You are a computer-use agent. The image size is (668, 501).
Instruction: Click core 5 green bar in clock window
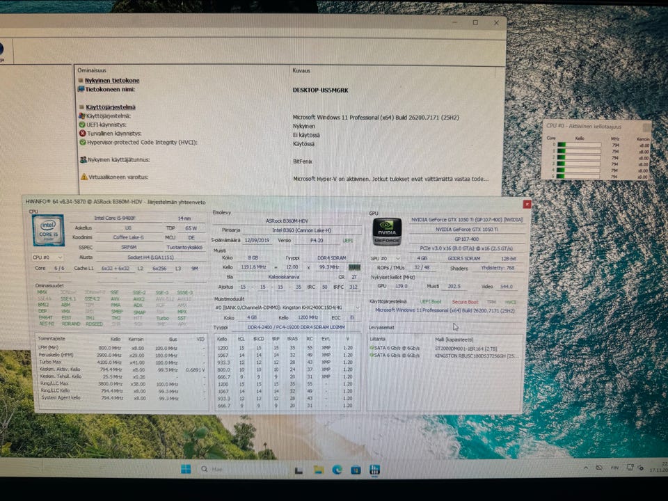point(562,176)
